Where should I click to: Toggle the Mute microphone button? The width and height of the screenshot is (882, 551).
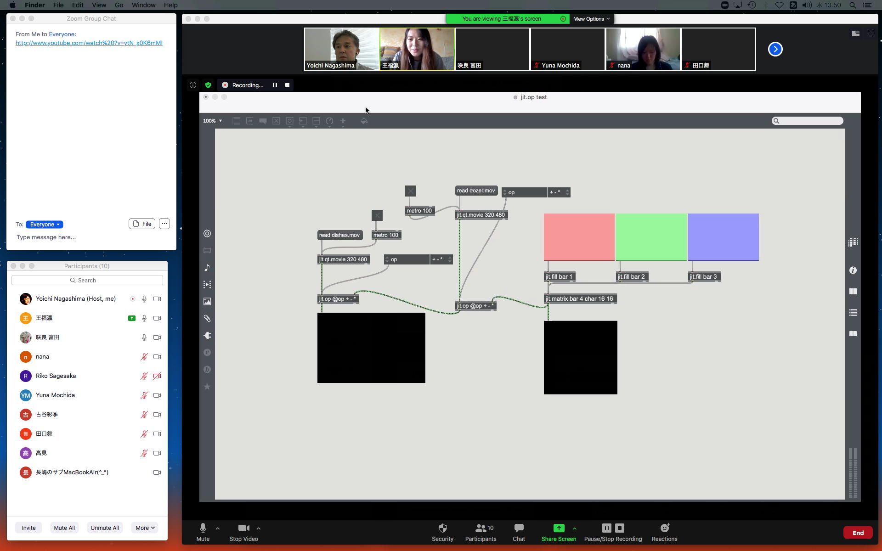pyautogui.click(x=203, y=528)
